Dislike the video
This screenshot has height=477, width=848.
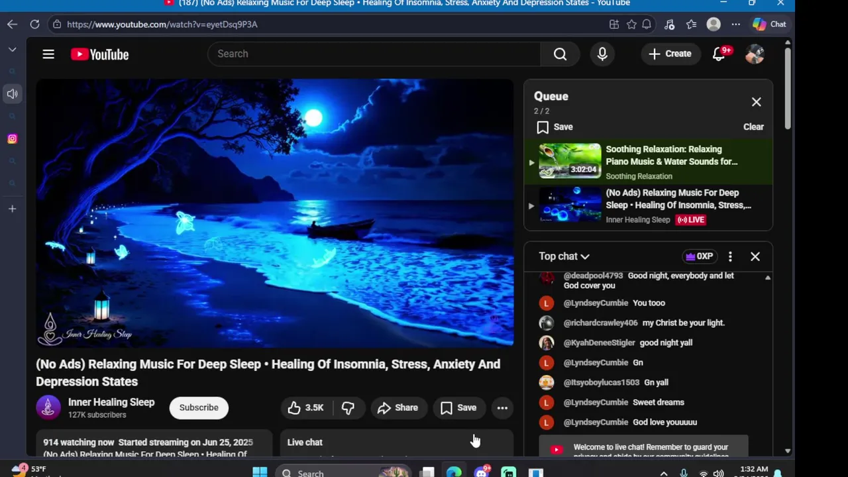(x=348, y=407)
